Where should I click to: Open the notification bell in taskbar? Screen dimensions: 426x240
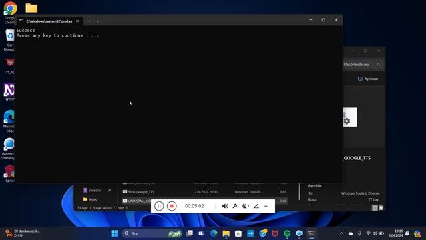pyautogui.click(x=407, y=233)
